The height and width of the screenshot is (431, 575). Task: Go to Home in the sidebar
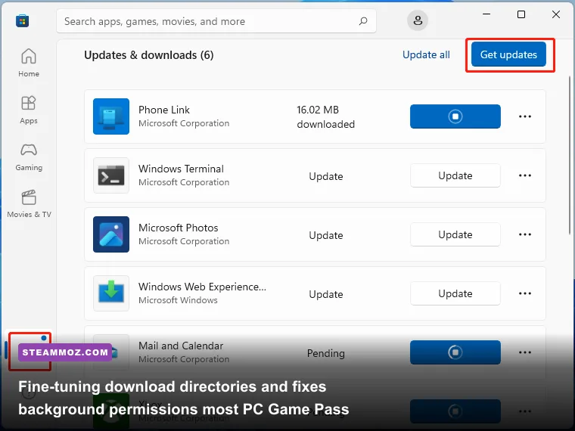click(x=29, y=63)
